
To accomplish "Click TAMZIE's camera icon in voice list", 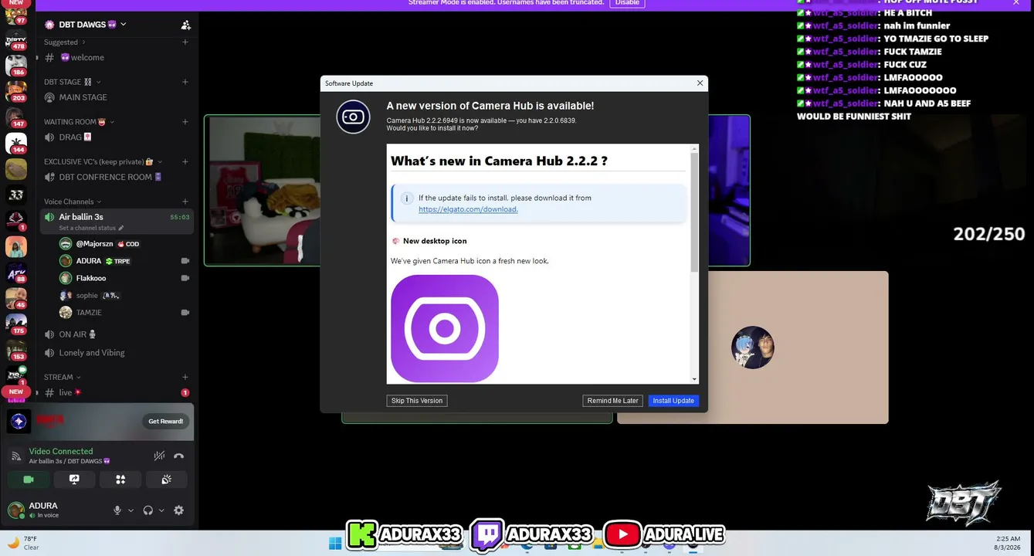I will [185, 313].
